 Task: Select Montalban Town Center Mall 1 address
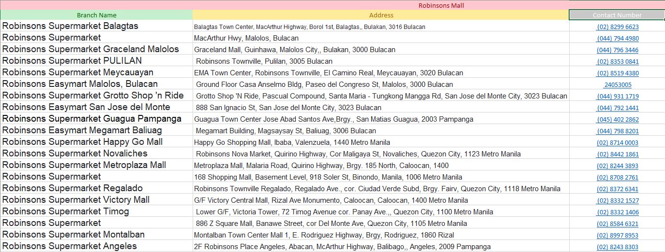381,235
